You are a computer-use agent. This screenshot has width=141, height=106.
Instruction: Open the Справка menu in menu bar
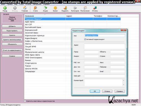pyautogui.click(x=46, y=4)
